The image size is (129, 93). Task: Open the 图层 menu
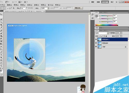point(23,5)
